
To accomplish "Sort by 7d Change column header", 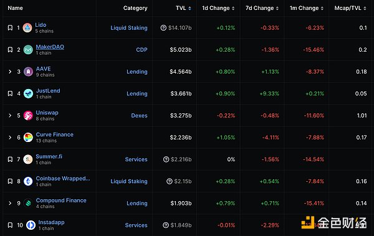I will (x=262, y=8).
